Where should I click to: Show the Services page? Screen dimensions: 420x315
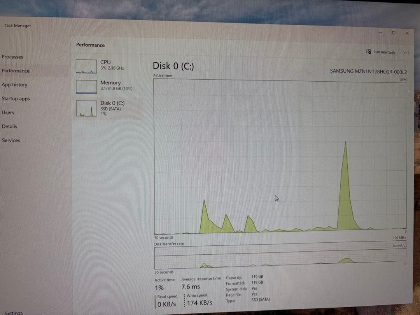tap(11, 140)
